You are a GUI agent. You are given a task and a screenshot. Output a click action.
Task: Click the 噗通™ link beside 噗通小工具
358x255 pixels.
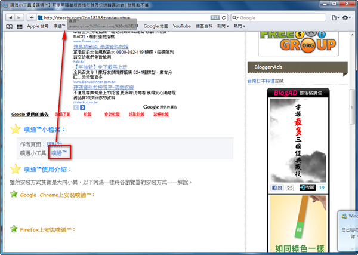click(x=59, y=153)
